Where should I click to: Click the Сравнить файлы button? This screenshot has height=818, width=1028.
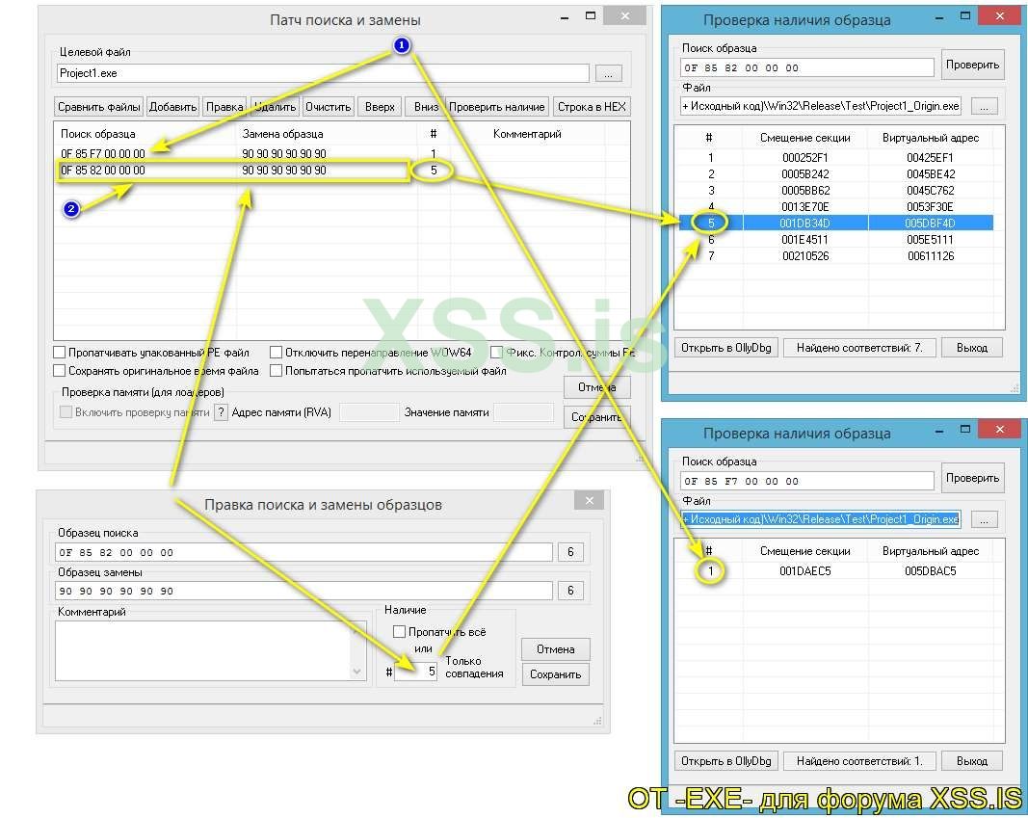[99, 107]
